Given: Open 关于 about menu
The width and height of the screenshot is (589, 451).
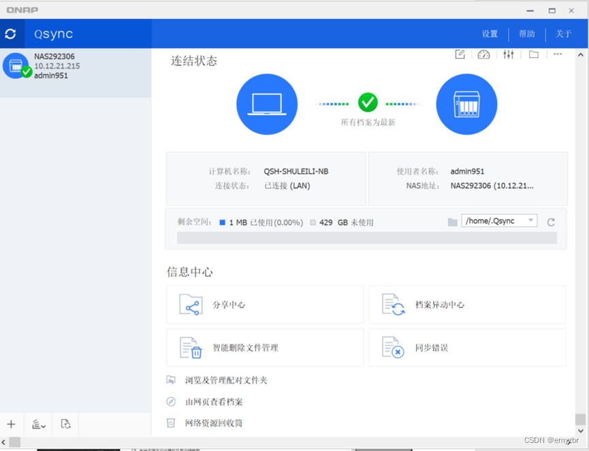Looking at the screenshot, I should pos(563,34).
